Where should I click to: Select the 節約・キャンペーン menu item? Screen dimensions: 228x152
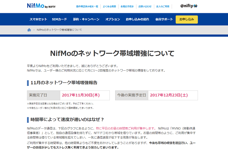(86, 19)
